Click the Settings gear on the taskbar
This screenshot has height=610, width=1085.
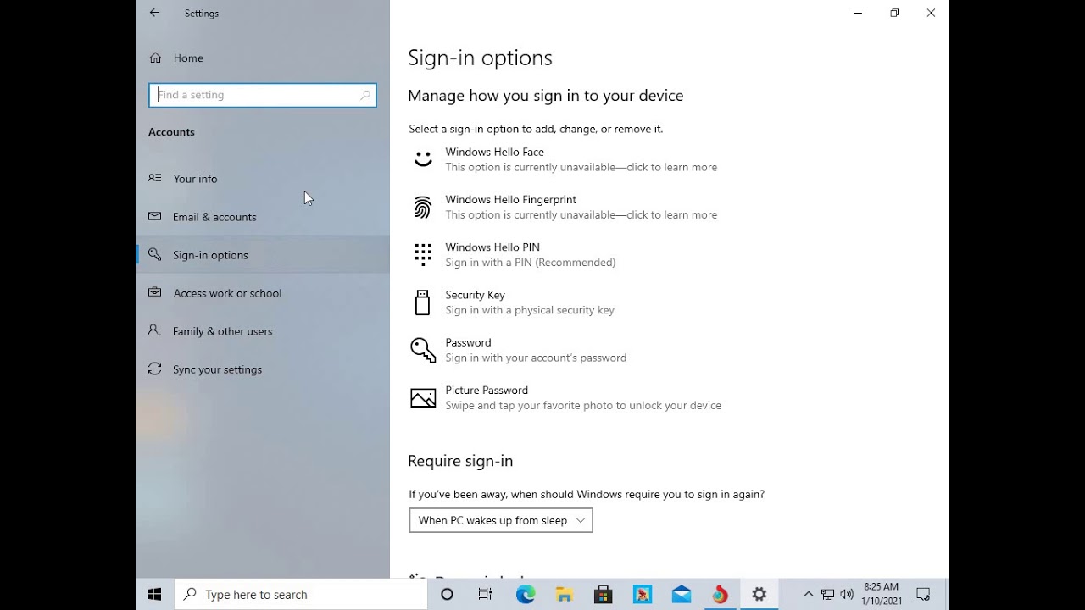click(759, 595)
